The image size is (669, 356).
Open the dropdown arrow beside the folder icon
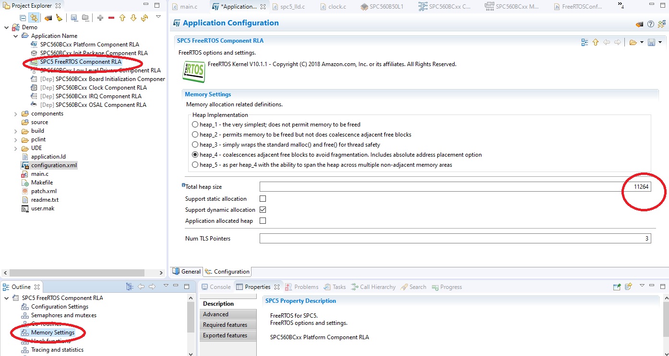(642, 43)
